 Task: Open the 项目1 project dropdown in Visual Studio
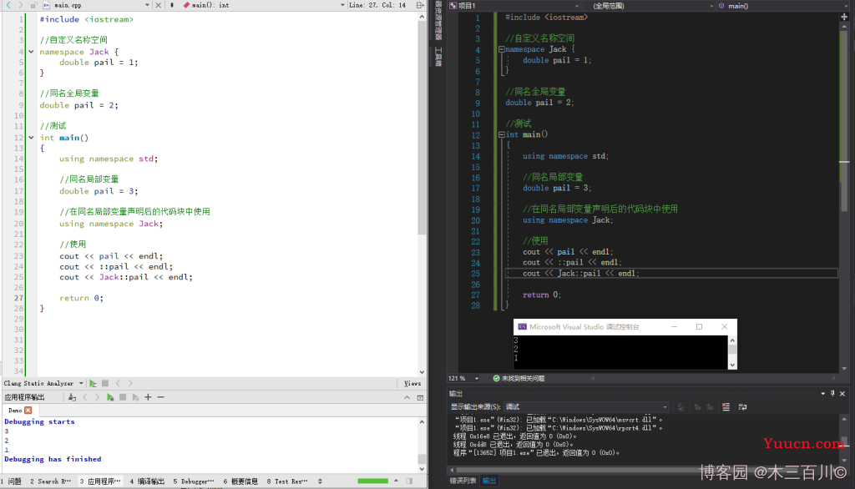(514, 6)
